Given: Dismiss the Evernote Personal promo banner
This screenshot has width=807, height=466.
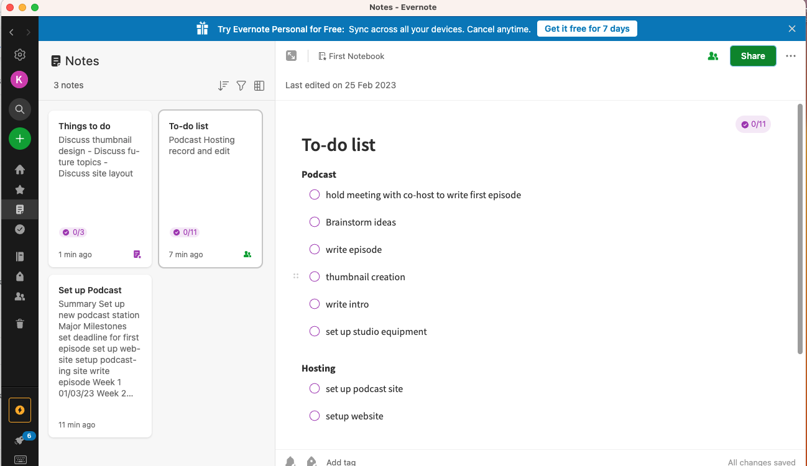Looking at the screenshot, I should pos(792,29).
